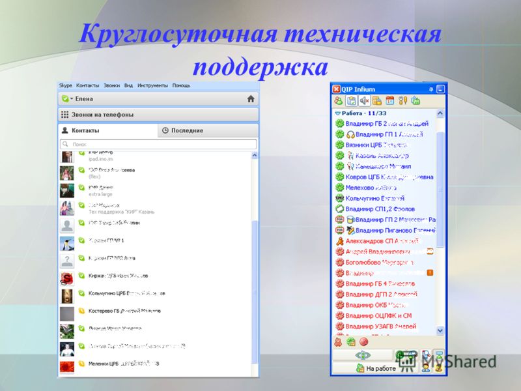Select the Skype contact Кольчугино ЦРБ
This screenshot has height=391, width=521.
point(155,297)
